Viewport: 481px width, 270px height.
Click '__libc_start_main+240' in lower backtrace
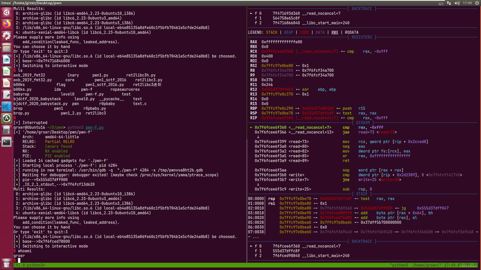click(326, 255)
